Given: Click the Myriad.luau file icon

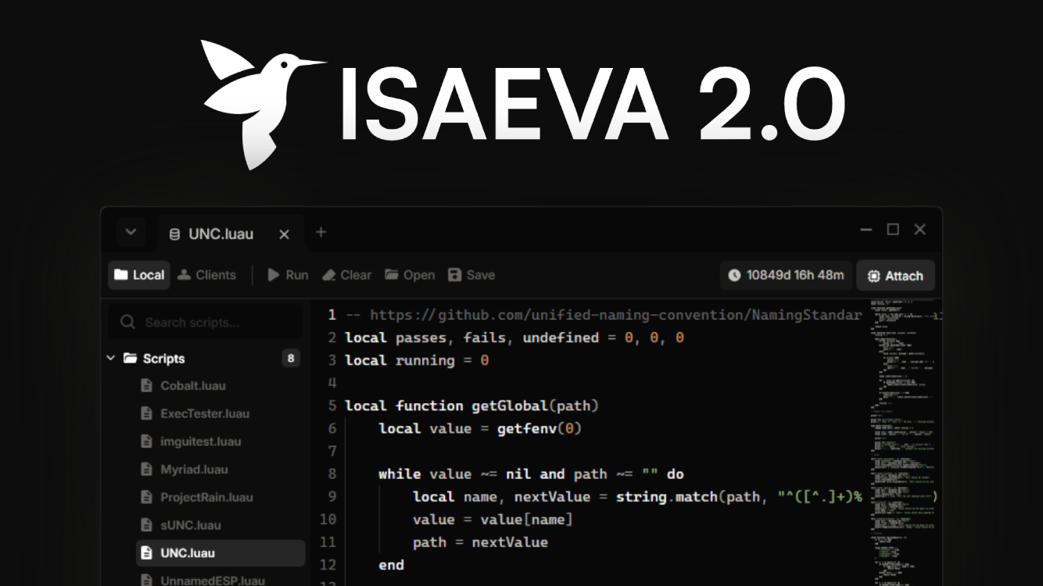Looking at the screenshot, I should (x=146, y=470).
